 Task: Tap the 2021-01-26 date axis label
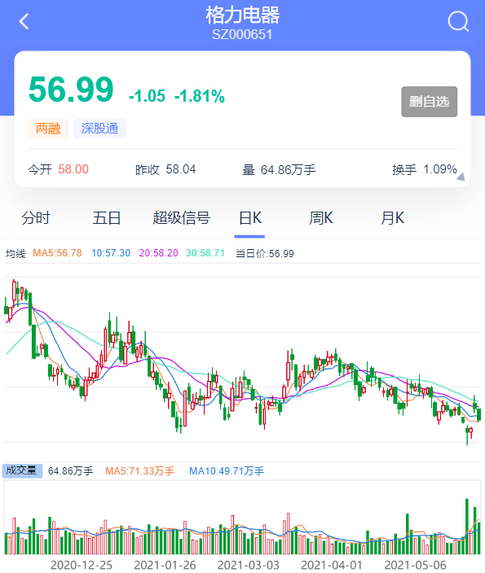click(x=165, y=566)
